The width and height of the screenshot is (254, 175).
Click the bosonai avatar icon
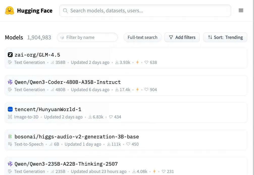[10, 136]
